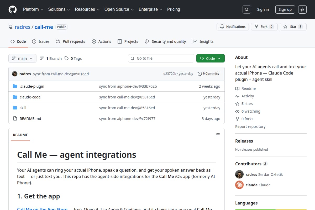Switch to the Issues tab

click(41, 41)
